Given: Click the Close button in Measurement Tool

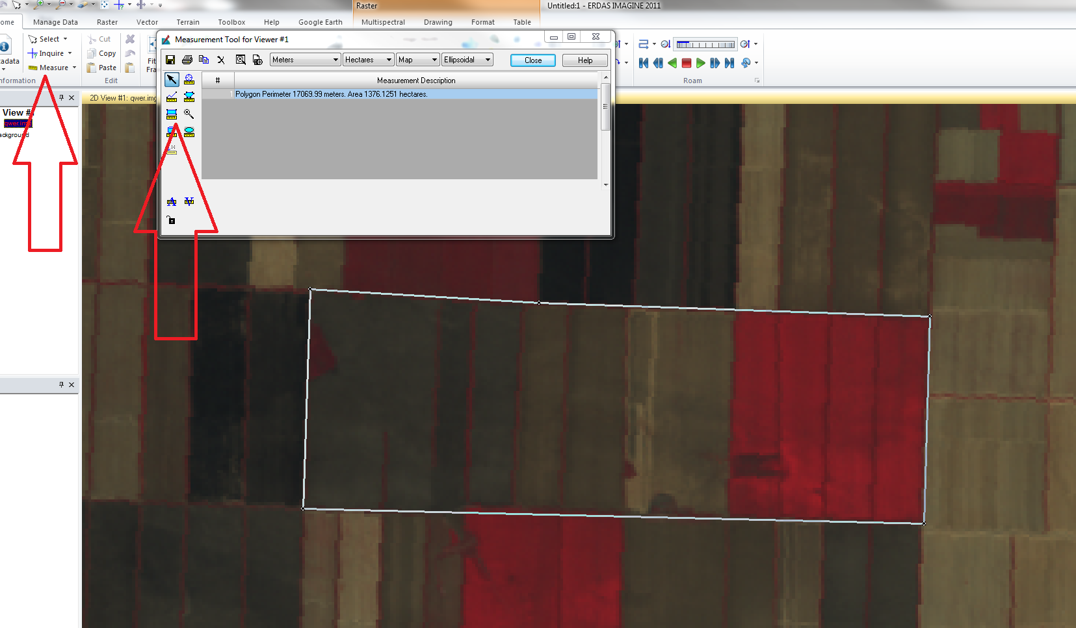Looking at the screenshot, I should 532,60.
